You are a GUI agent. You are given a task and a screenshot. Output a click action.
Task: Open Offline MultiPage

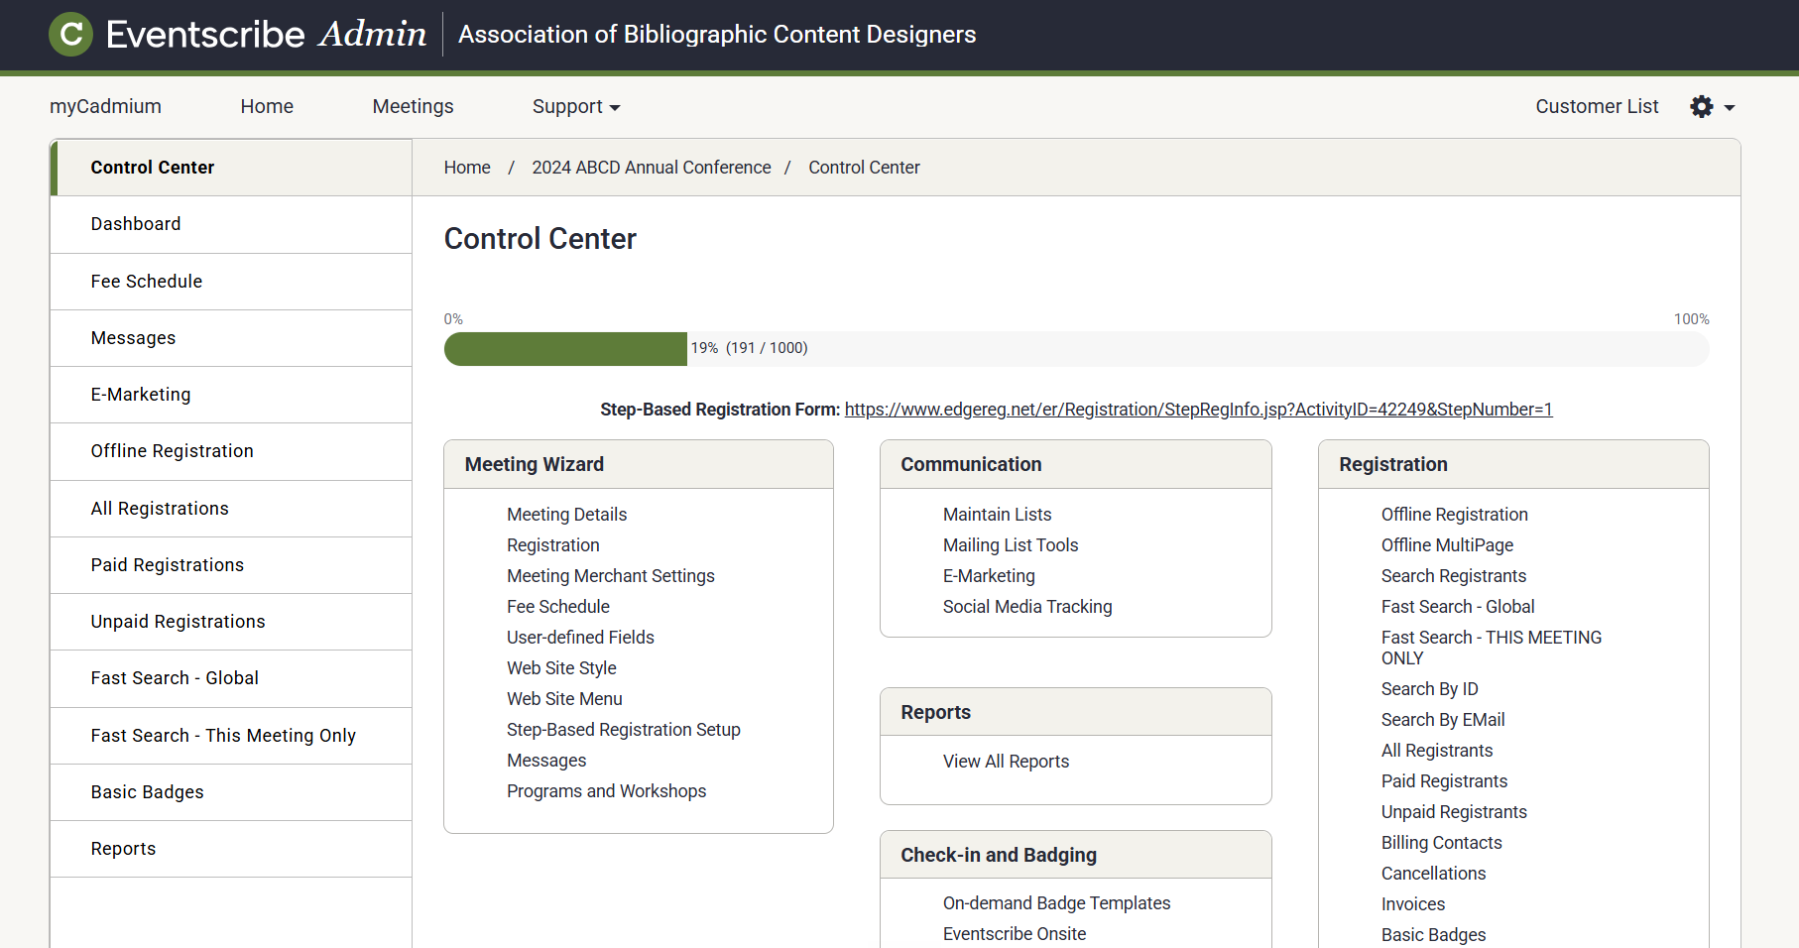pyautogui.click(x=1448, y=545)
